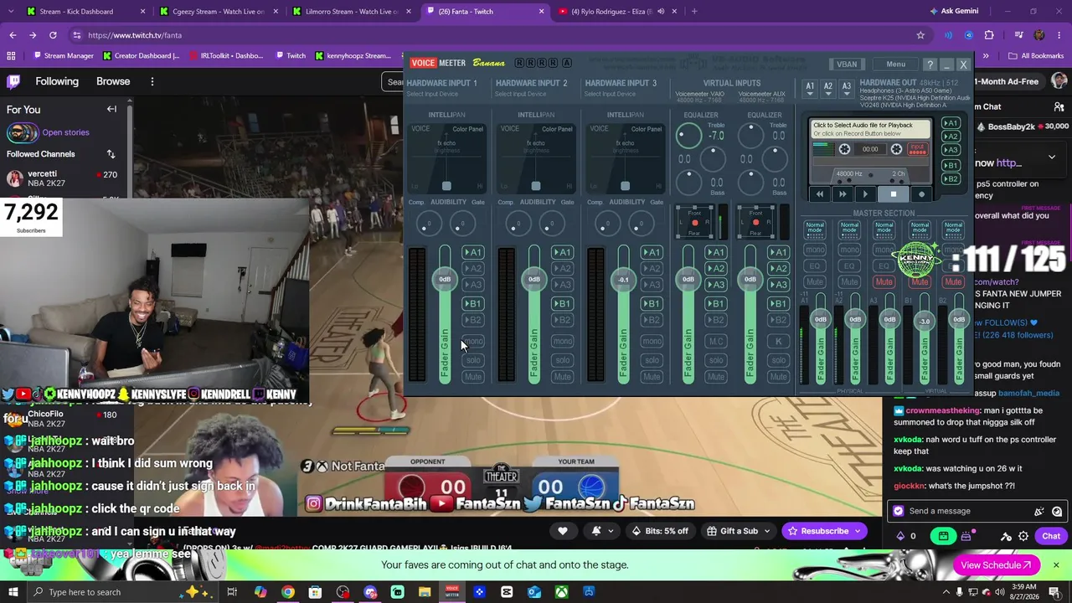Screen dimensions: 1072x603
Task: Toggle B1 bus on Hardware Input 1
Action: tap(473, 304)
